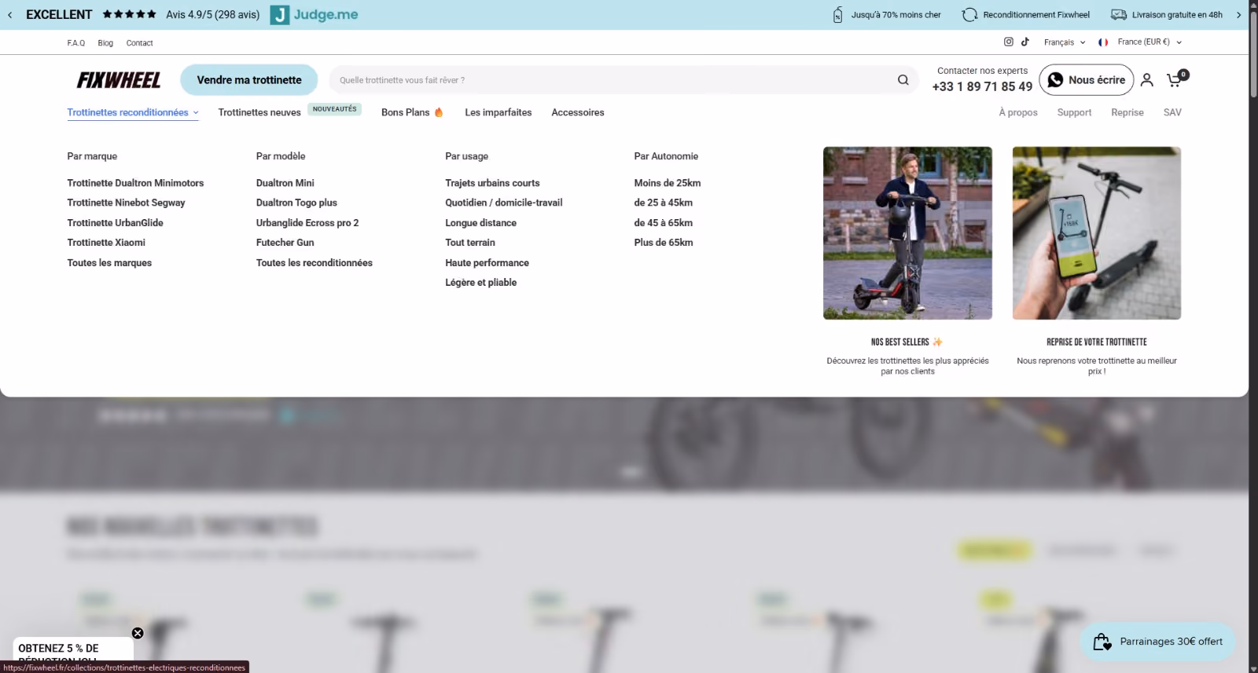The height and width of the screenshot is (673, 1258).
Task: Open Toutes les marques
Action: click(109, 263)
